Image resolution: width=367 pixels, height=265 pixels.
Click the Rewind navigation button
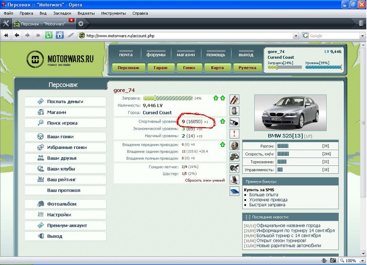click(x=6, y=36)
